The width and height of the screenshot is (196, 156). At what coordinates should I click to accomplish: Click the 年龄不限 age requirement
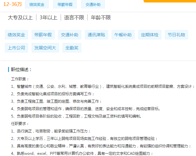click(x=101, y=18)
